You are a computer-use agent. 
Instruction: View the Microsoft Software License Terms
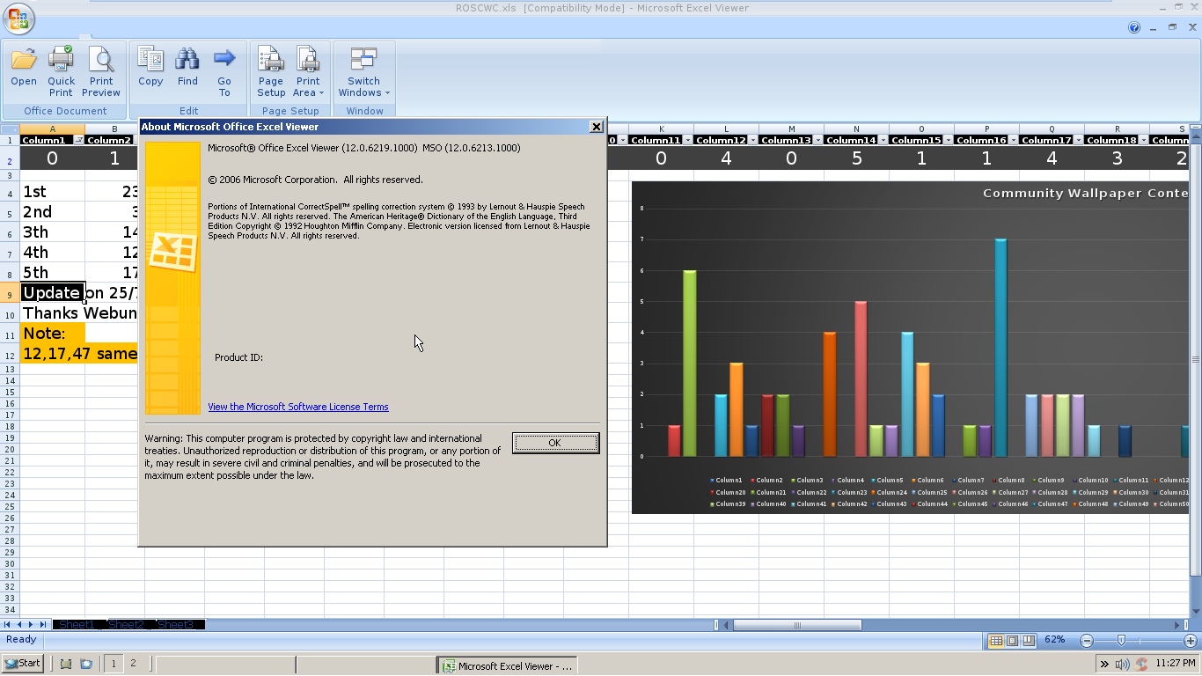pyautogui.click(x=297, y=407)
